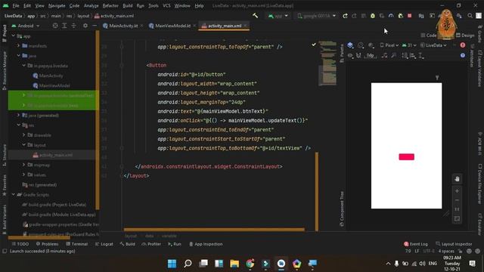Collapse the app module node
484x272 pixels.
point(14,36)
